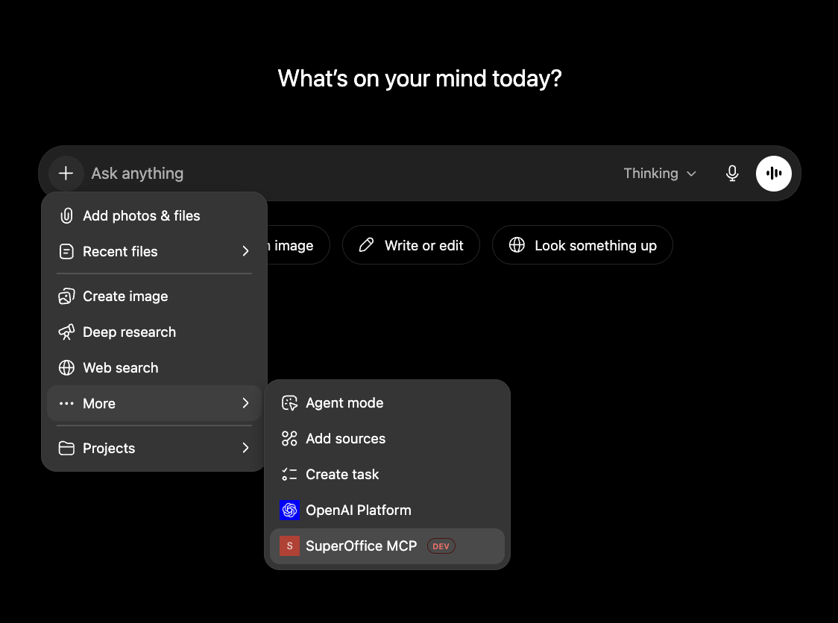Choose Add sources in the submenu
Image resolution: width=838 pixels, height=623 pixels.
pyautogui.click(x=387, y=439)
